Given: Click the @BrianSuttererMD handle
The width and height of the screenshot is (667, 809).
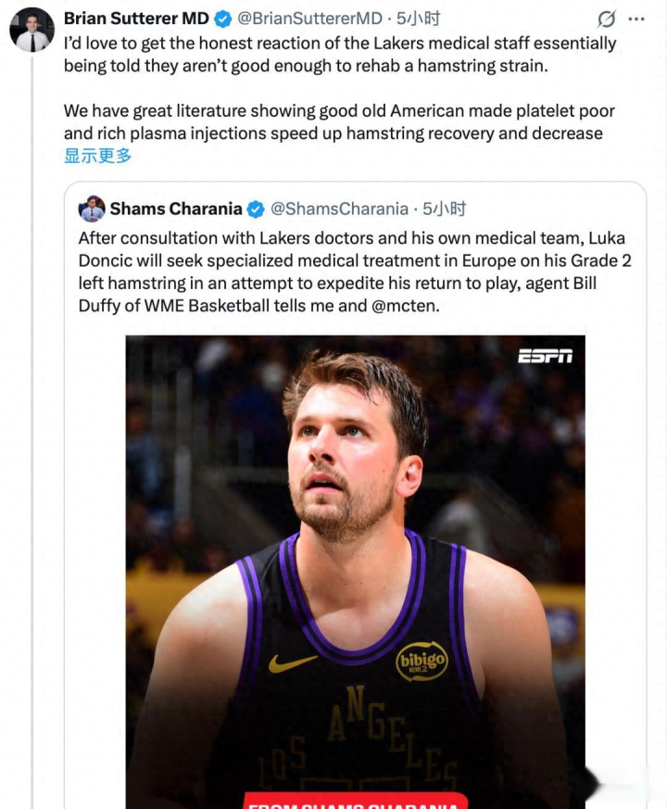Looking at the screenshot, I should point(309,19).
